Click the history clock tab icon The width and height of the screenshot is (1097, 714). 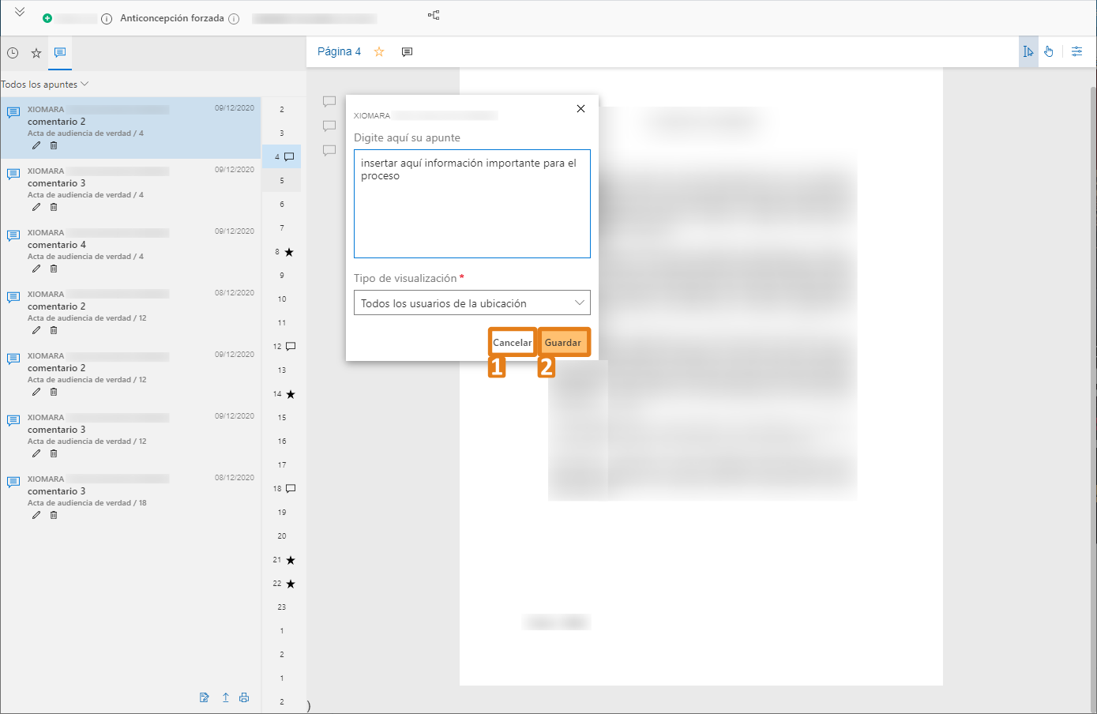[x=13, y=53]
